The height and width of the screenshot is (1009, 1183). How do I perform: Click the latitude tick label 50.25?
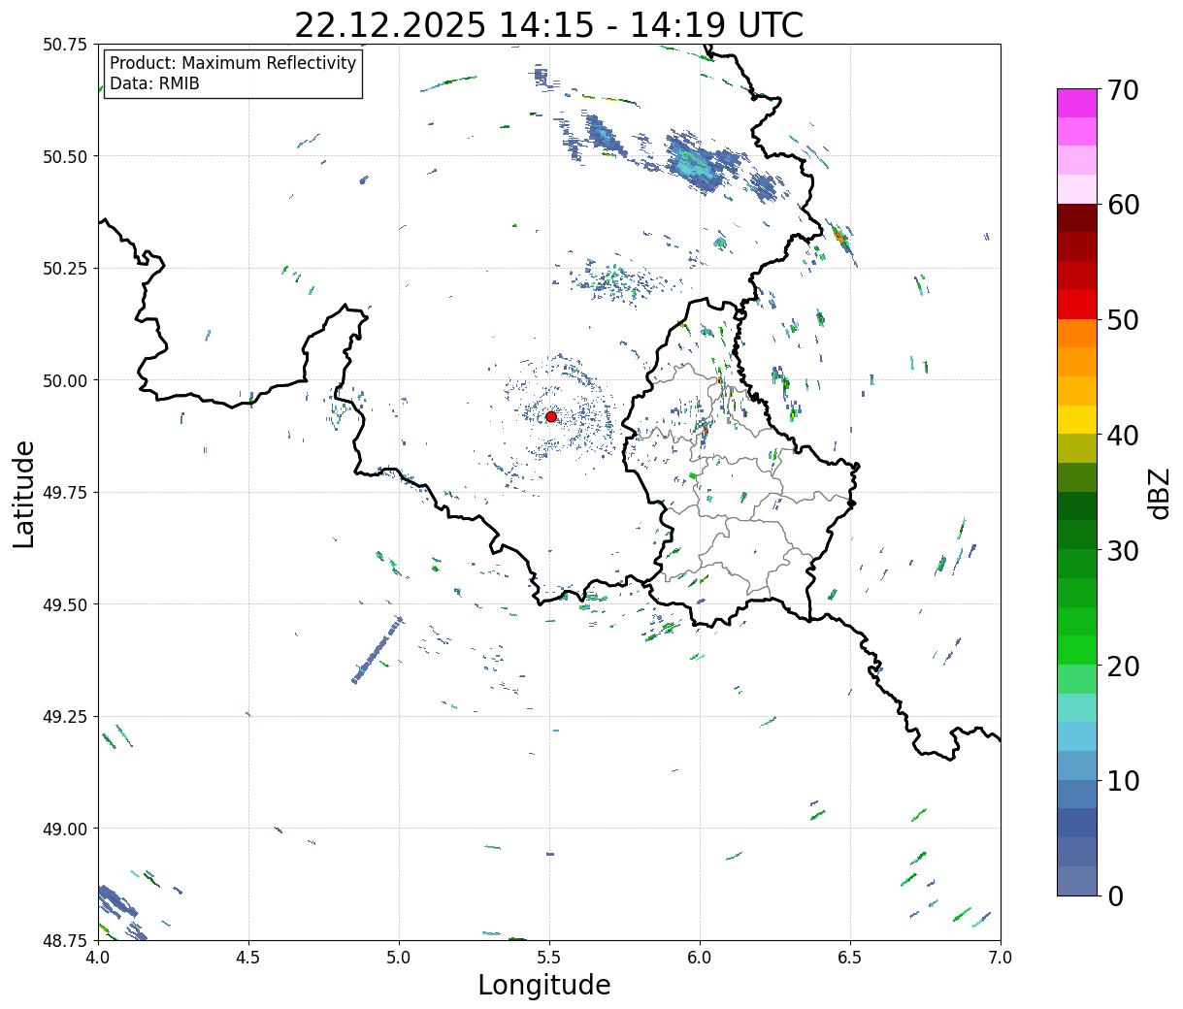click(65, 269)
